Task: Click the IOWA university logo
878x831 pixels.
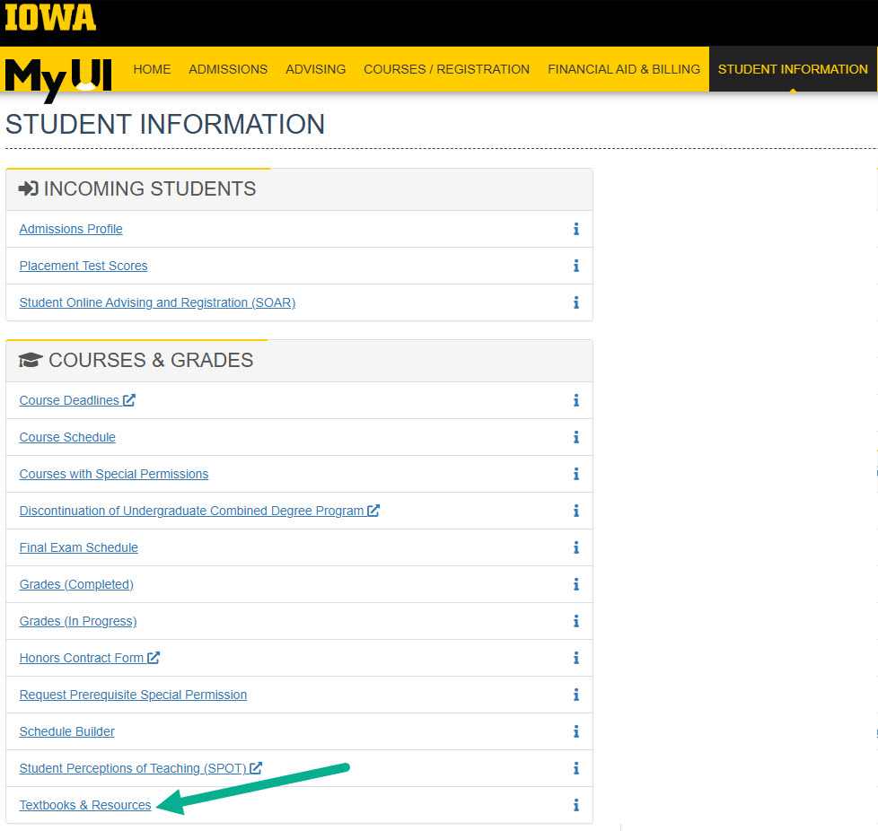Action: coord(50,18)
